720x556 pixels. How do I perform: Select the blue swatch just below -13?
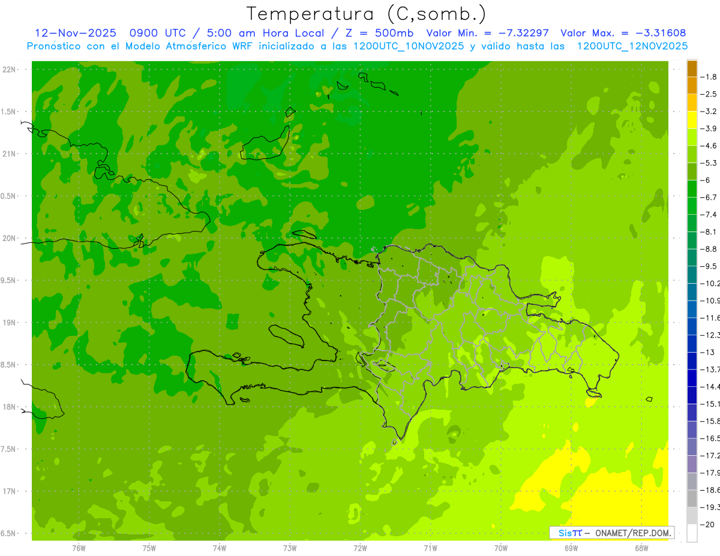tap(692, 361)
